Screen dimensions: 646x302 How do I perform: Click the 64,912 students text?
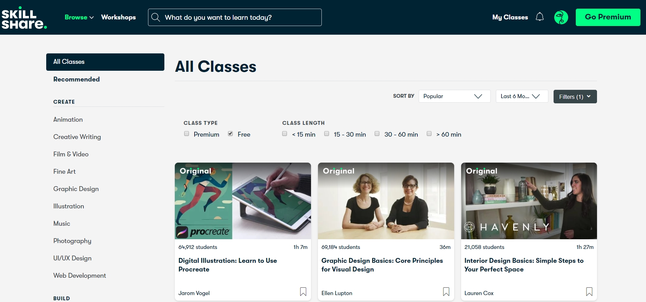point(198,247)
